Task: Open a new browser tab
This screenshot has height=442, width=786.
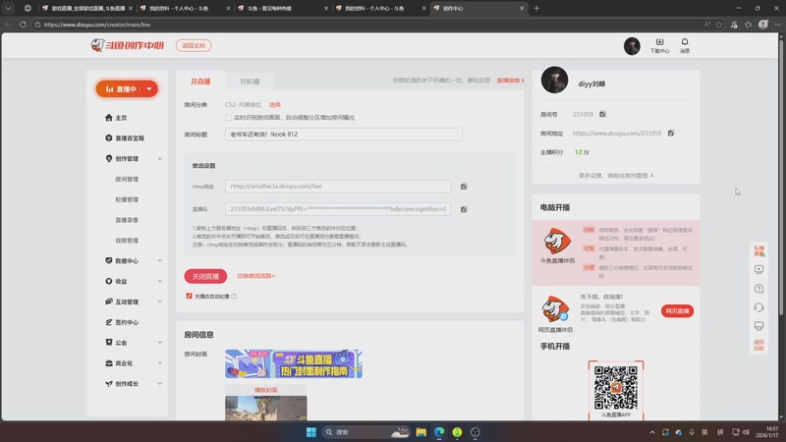Action: tap(536, 8)
